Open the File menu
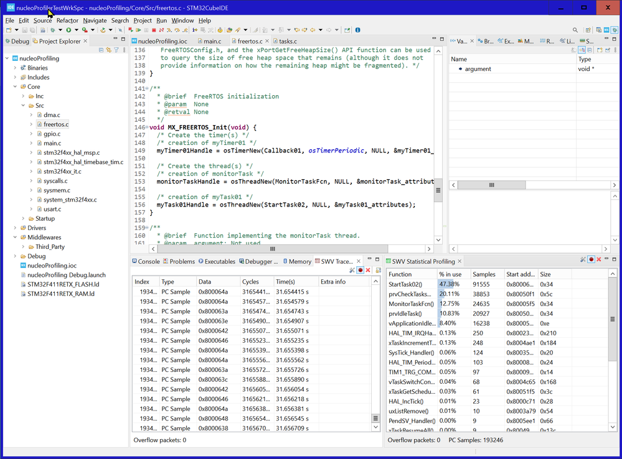Viewport: 622px width, 459px height. (x=9, y=21)
